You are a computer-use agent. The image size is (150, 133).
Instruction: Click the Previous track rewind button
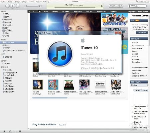click(7, 6)
